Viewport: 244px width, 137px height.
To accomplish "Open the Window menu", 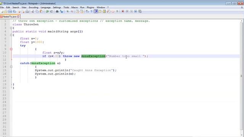I will pyautogui.click(x=101, y=7).
